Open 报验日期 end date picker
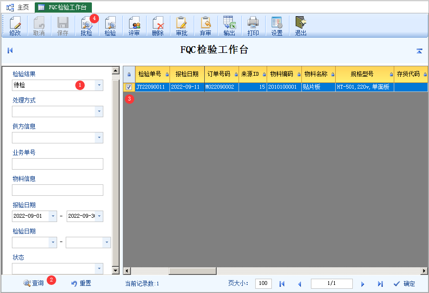 (x=99, y=216)
